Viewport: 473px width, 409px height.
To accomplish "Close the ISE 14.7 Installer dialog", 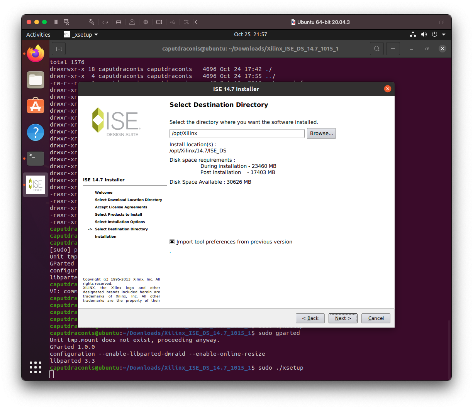I will coord(388,89).
